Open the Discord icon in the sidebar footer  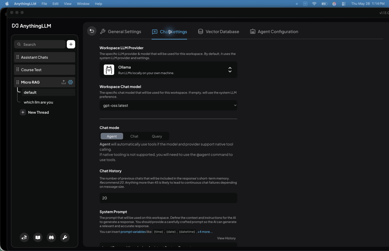[51, 237]
